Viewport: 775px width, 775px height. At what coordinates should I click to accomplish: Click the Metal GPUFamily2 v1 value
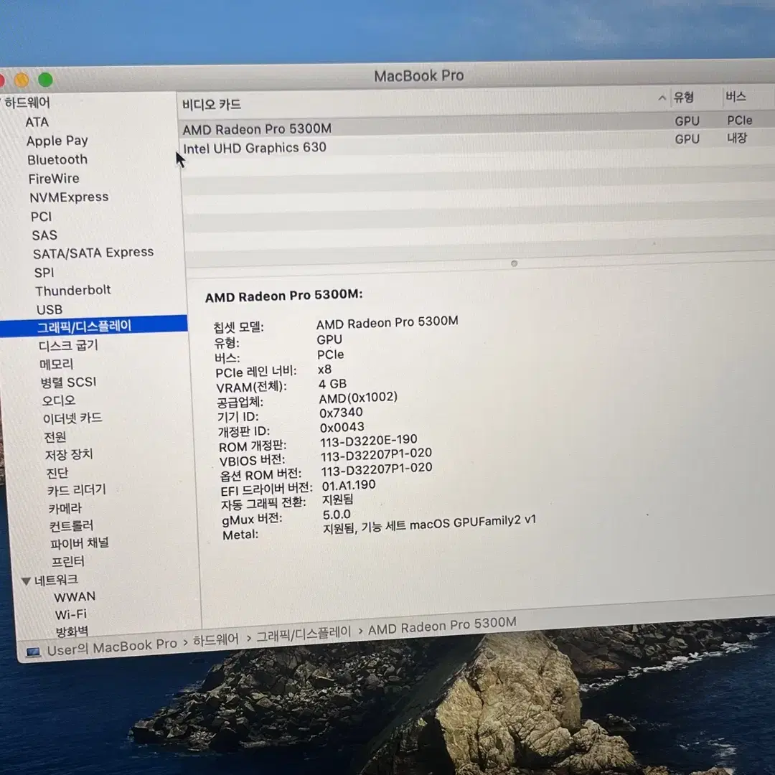point(429,525)
